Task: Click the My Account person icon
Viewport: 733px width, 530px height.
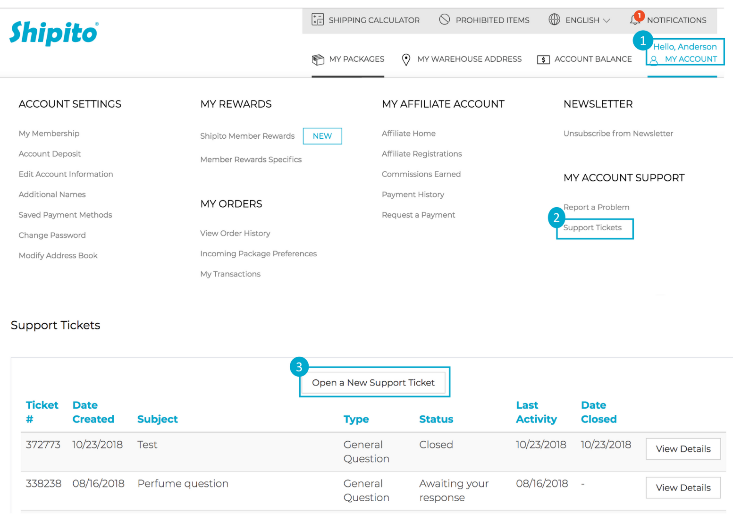Action: point(654,60)
